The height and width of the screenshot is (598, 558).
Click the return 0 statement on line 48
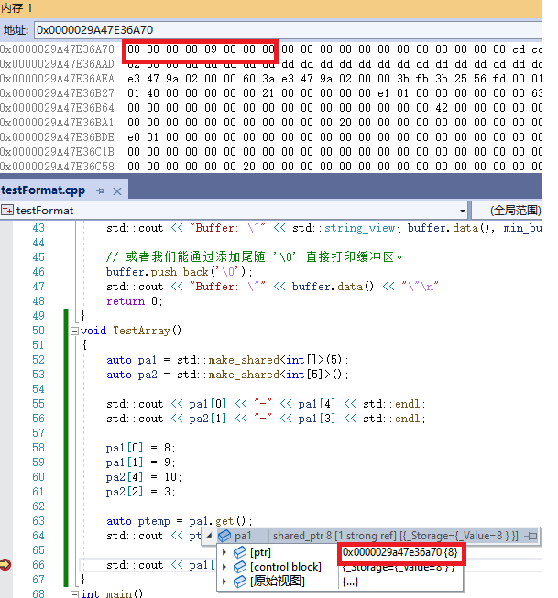point(134,301)
